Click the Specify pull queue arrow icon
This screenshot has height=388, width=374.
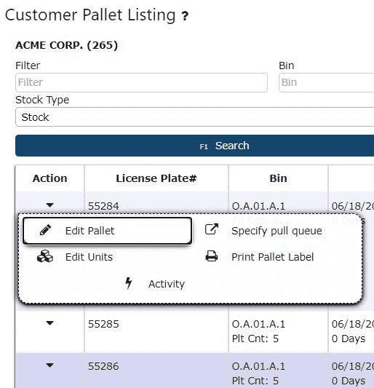[212, 229]
